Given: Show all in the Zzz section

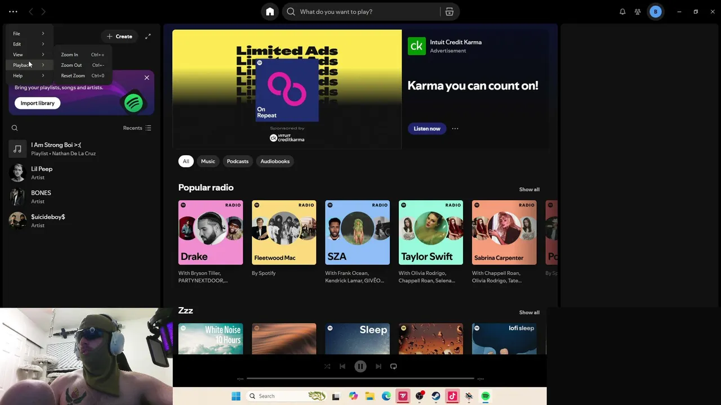Looking at the screenshot, I should 529,312.
